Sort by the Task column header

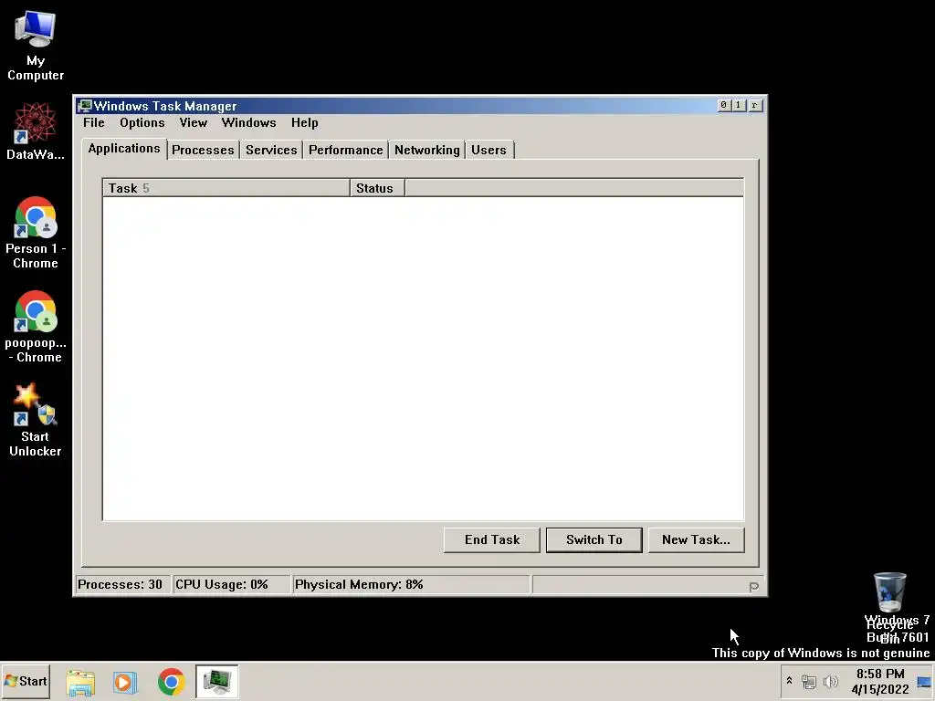point(226,188)
